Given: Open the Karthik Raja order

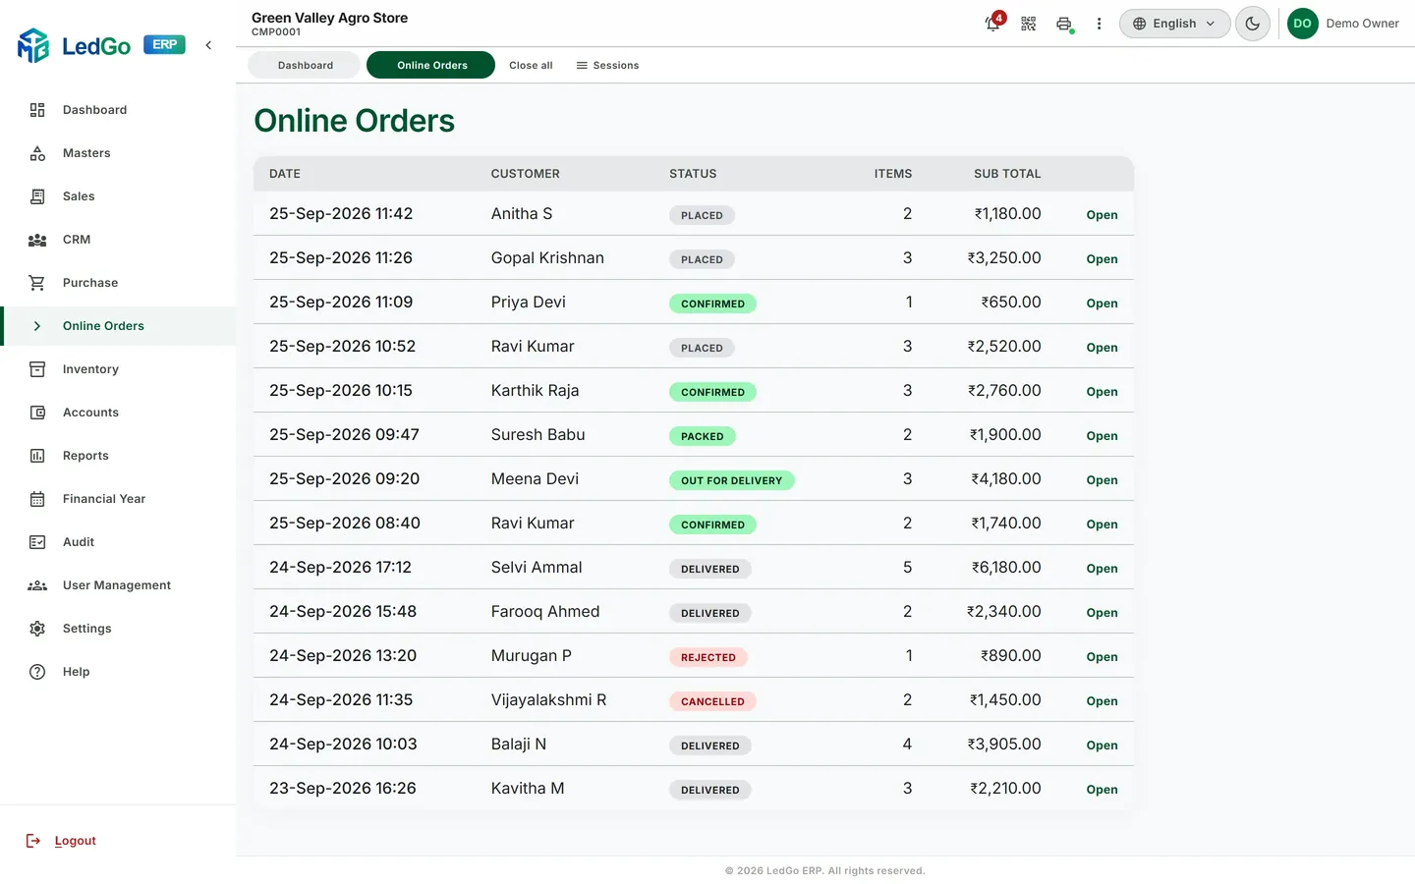Looking at the screenshot, I should (1102, 392).
